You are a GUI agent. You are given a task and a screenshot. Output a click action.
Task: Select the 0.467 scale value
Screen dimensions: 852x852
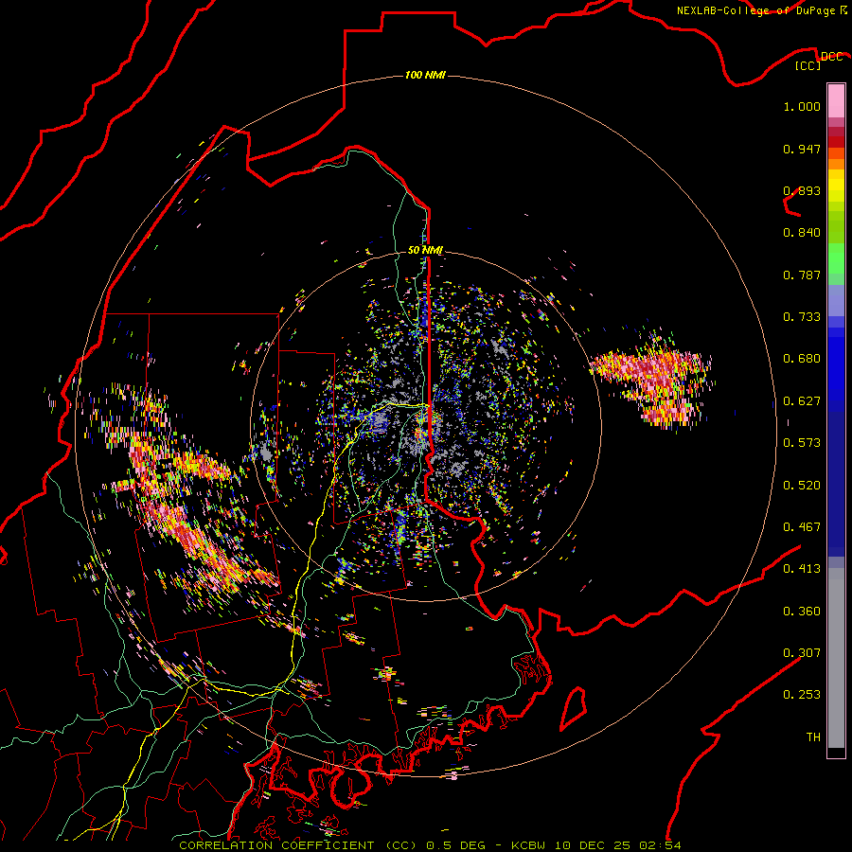pyautogui.click(x=802, y=527)
